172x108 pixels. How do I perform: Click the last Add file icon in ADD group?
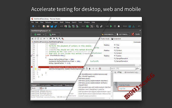(x=77, y=26)
